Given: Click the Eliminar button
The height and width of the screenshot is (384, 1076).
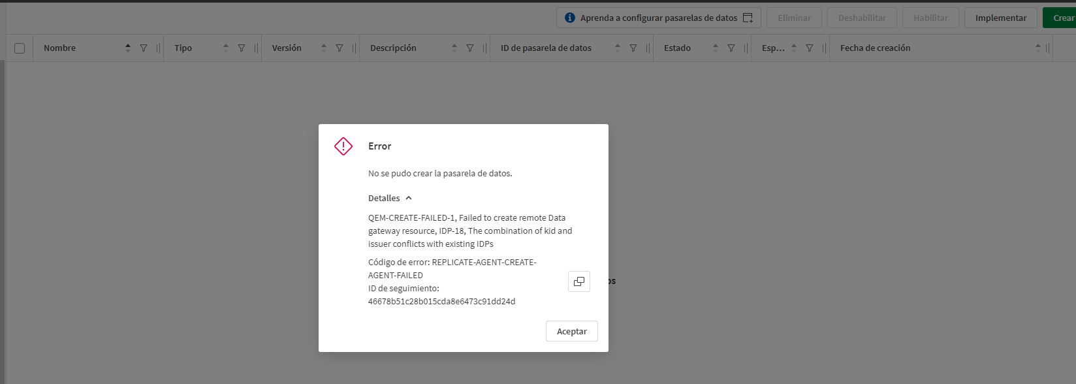Looking at the screenshot, I should pyautogui.click(x=795, y=18).
